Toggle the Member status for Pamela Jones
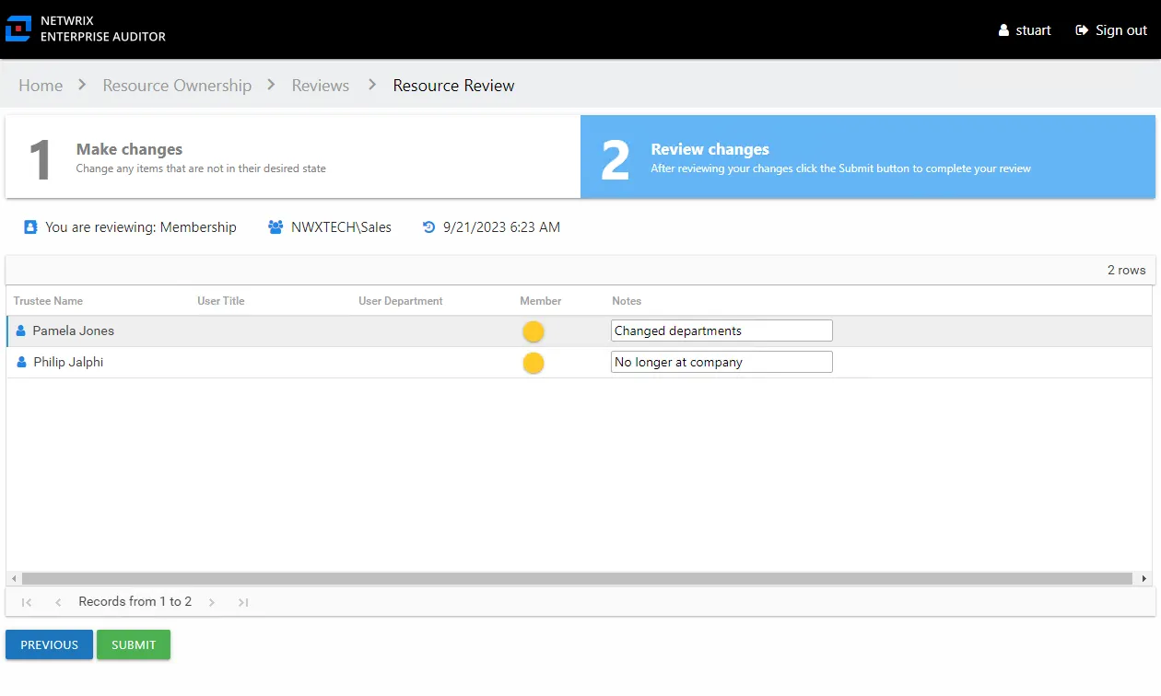The width and height of the screenshot is (1161, 696). coord(534,331)
